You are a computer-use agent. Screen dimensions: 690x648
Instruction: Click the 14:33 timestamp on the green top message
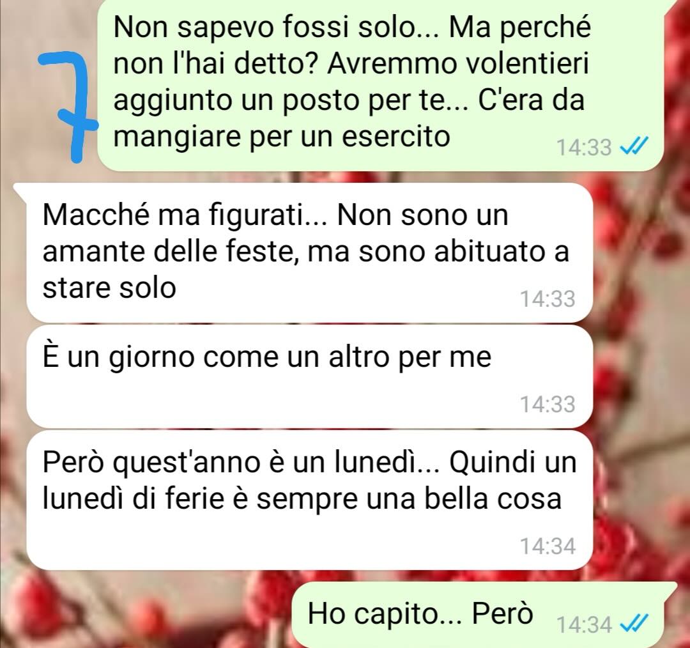click(x=585, y=147)
